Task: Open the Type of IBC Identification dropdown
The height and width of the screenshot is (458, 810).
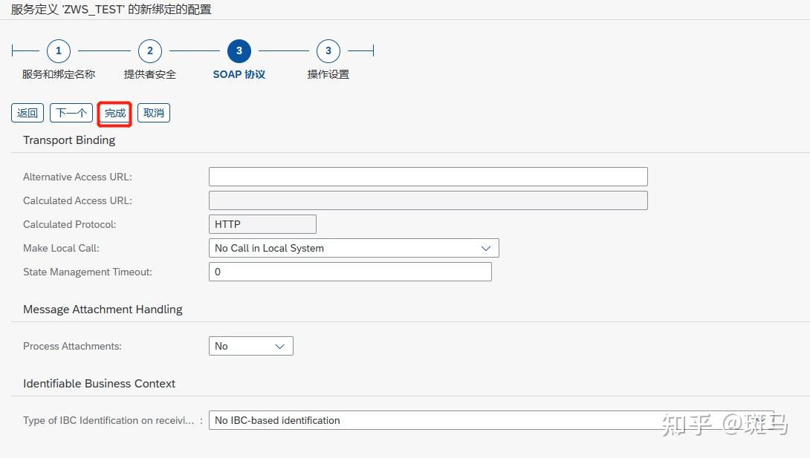Action: 762,420
